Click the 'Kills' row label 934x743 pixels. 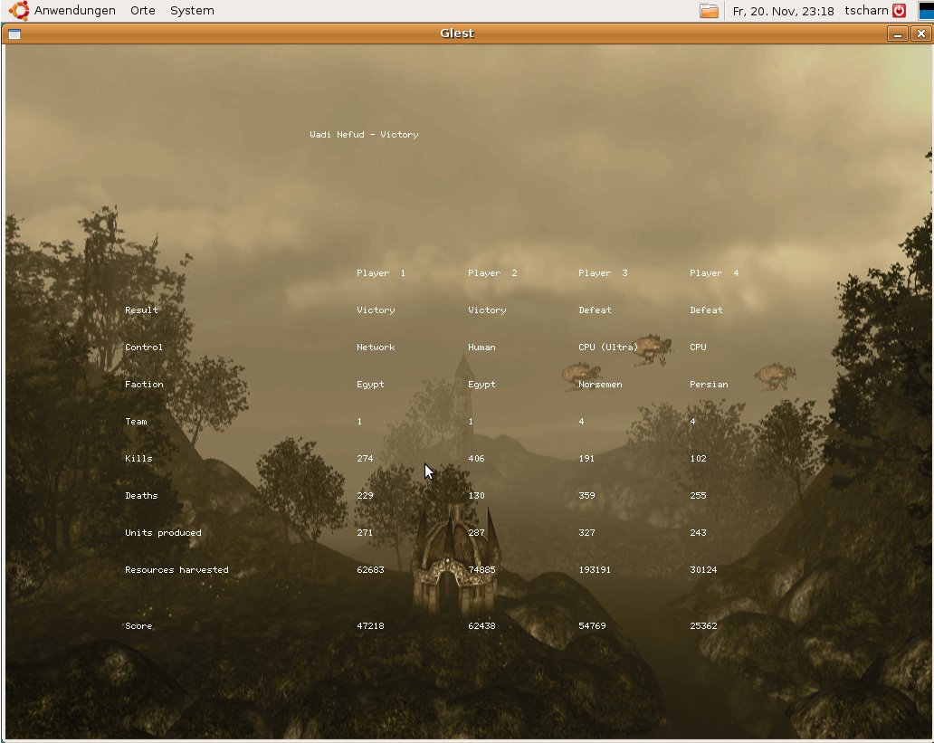(138, 458)
